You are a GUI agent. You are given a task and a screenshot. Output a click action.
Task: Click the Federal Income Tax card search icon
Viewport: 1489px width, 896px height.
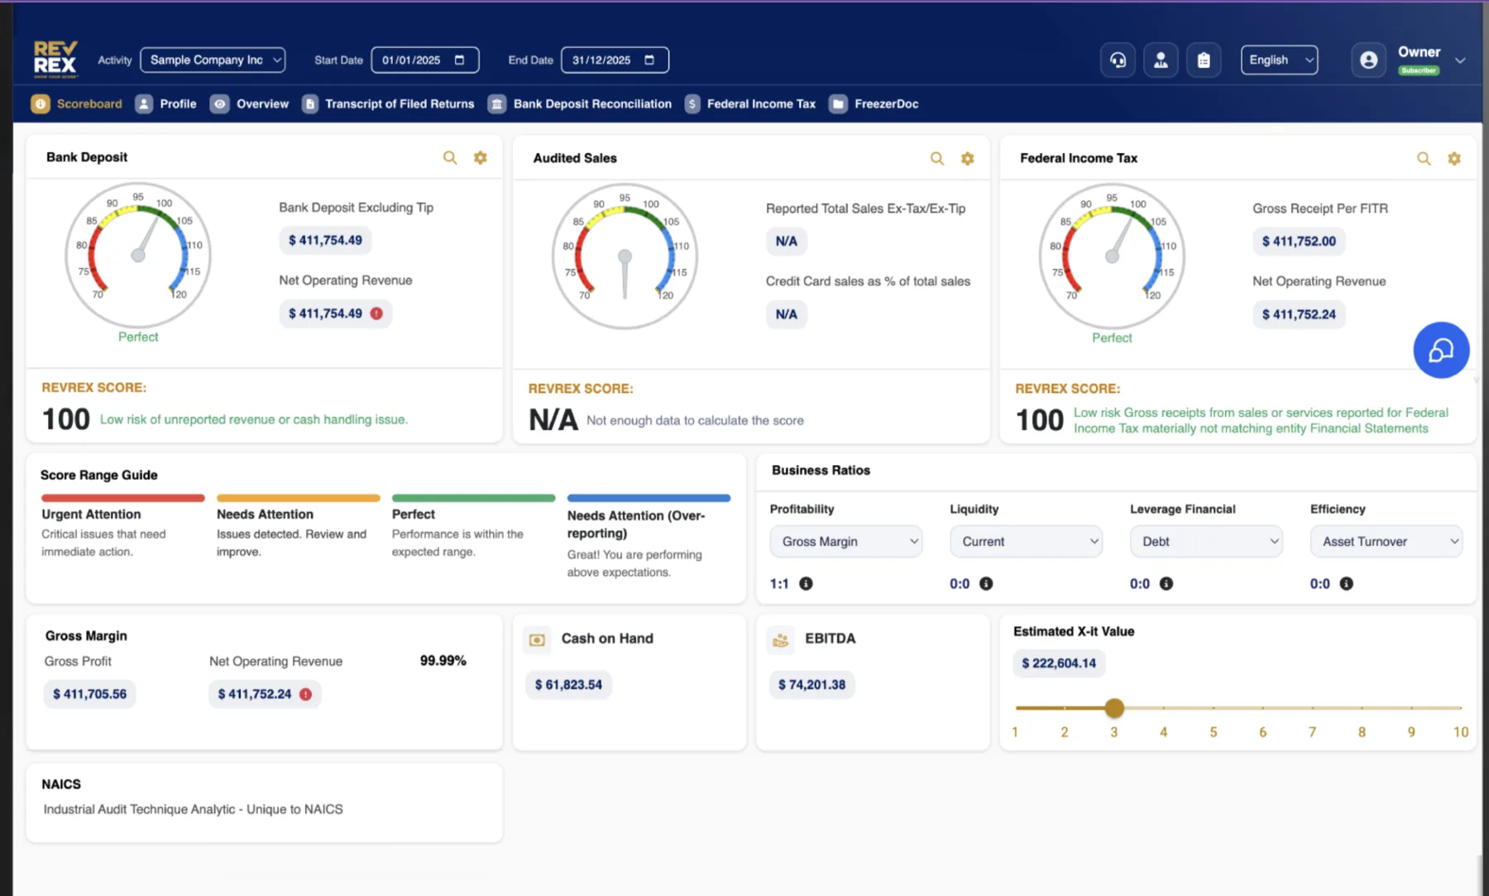click(x=1424, y=158)
